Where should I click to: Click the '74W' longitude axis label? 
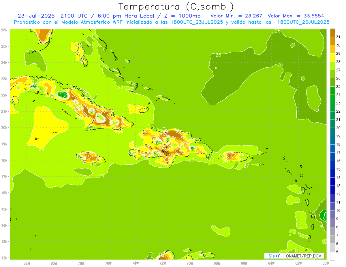(x=136, y=263)
